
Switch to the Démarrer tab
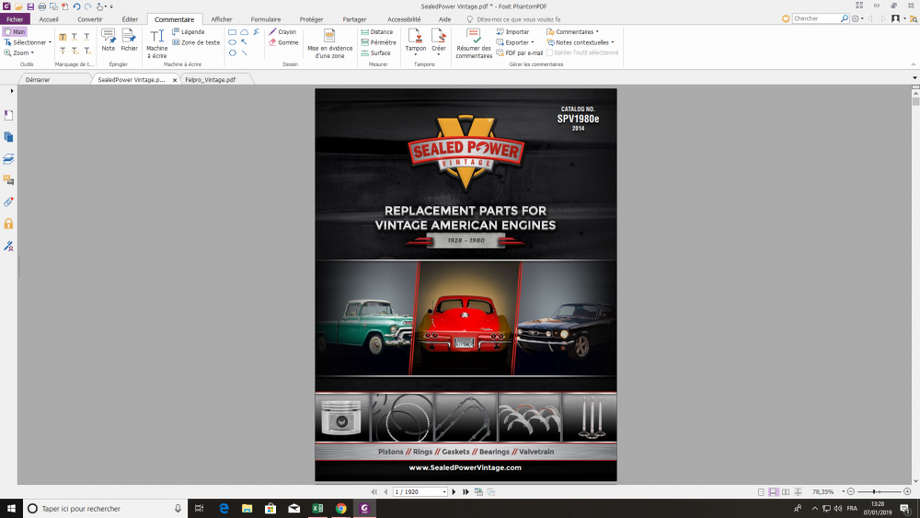[x=38, y=80]
